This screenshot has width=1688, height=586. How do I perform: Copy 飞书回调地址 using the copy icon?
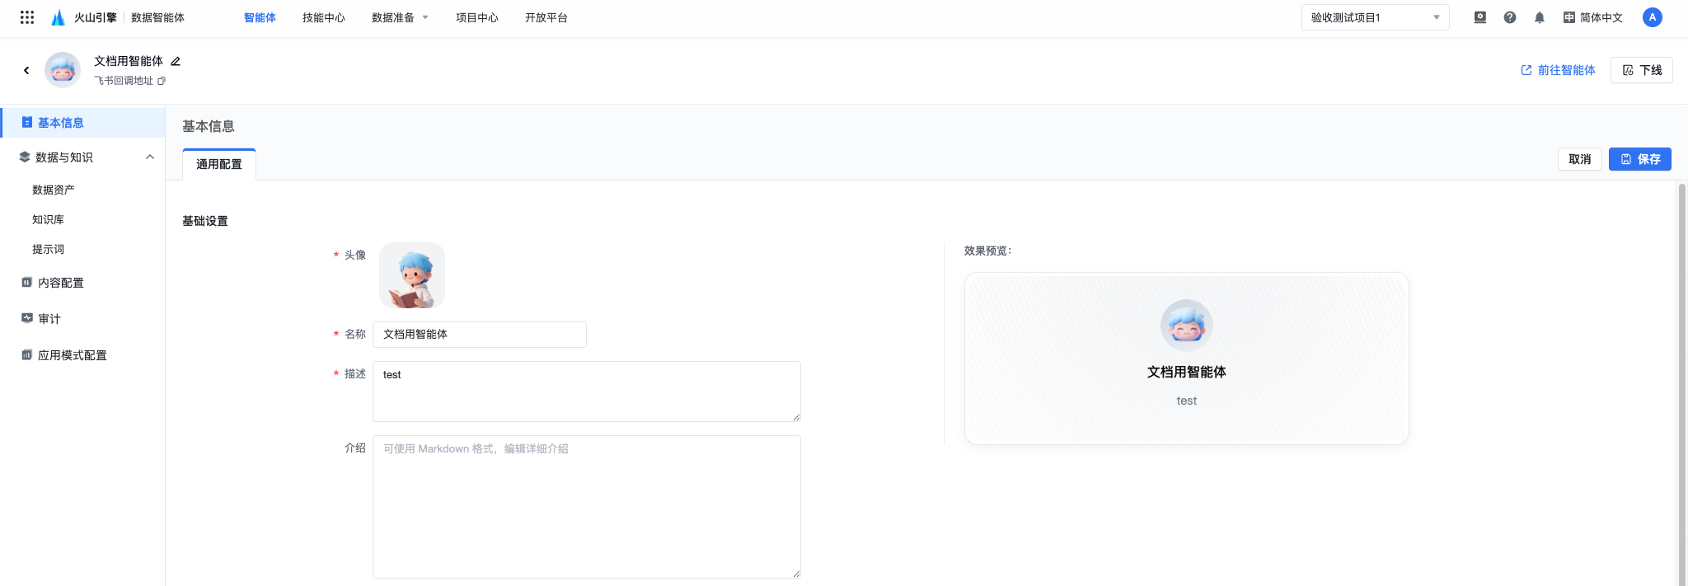(162, 81)
